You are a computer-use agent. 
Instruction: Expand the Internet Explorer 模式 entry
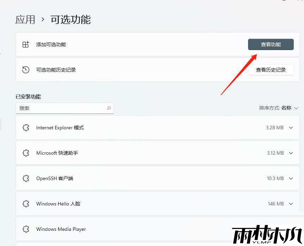(291, 128)
